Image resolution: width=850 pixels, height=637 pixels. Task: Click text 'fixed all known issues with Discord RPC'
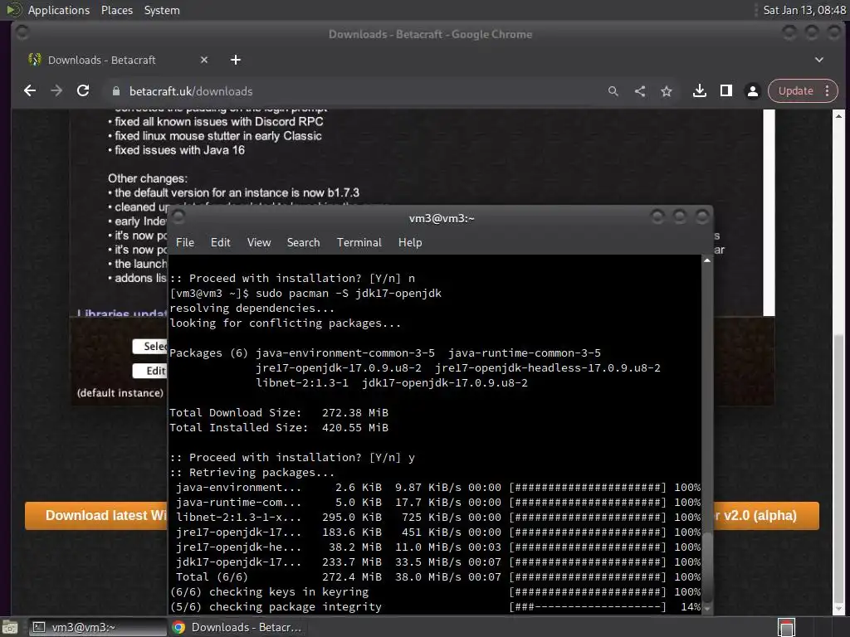pos(219,122)
